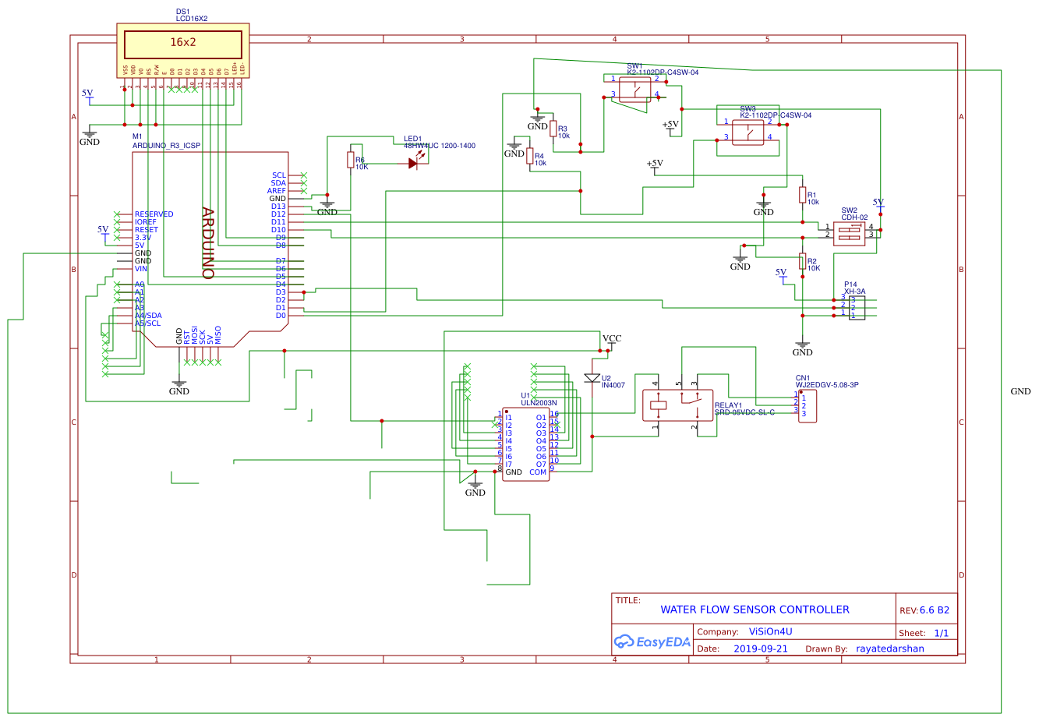The image size is (1039, 721).
Task: Toggle switch SW3 K2-1102DP-C4SW-04
Action: pos(747,133)
